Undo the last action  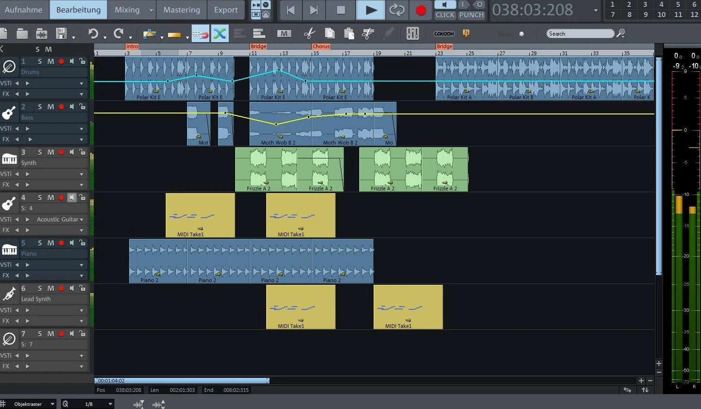(x=94, y=33)
